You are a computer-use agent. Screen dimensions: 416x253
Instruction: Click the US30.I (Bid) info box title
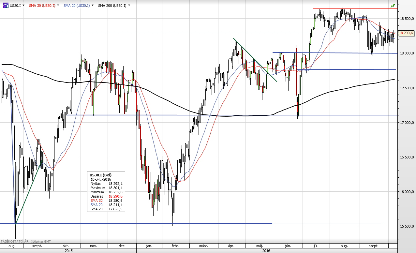pos(100,175)
